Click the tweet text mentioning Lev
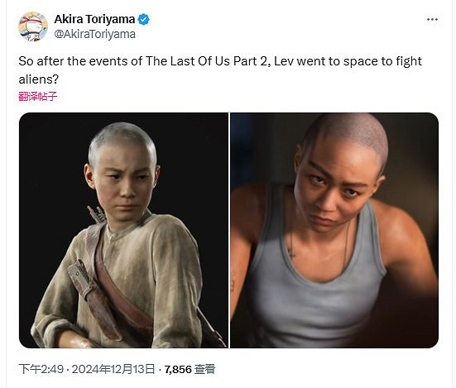 point(220,70)
